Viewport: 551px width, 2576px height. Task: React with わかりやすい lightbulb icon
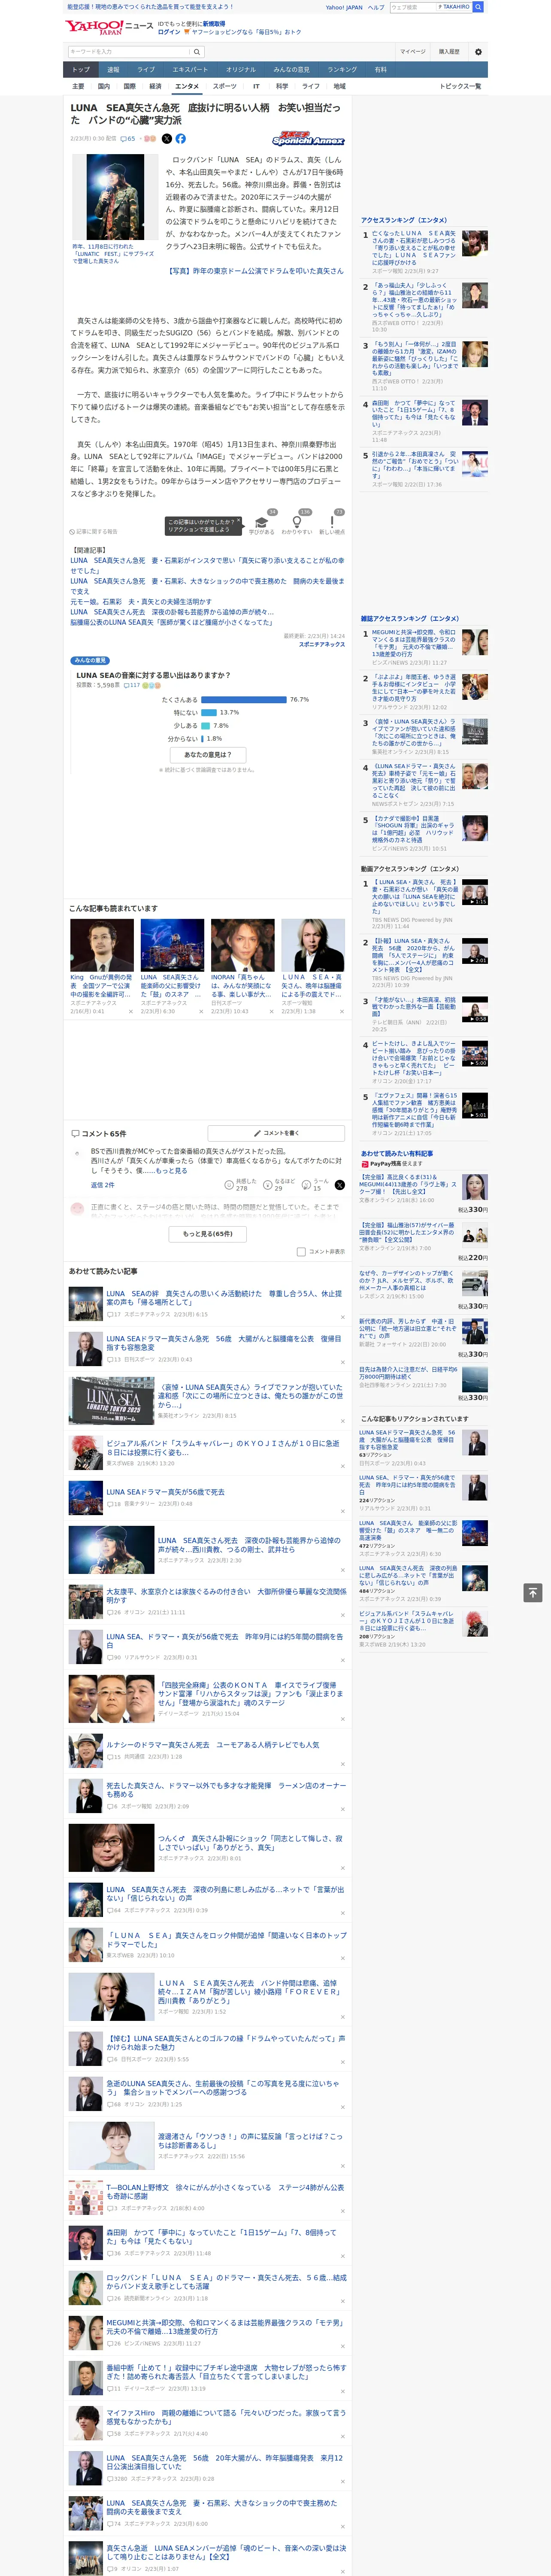pyautogui.click(x=296, y=522)
